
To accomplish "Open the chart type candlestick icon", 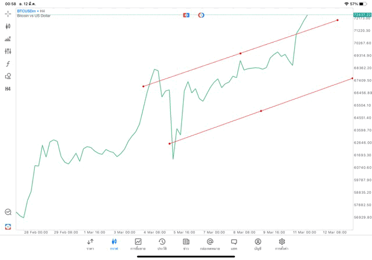I will [8, 26].
